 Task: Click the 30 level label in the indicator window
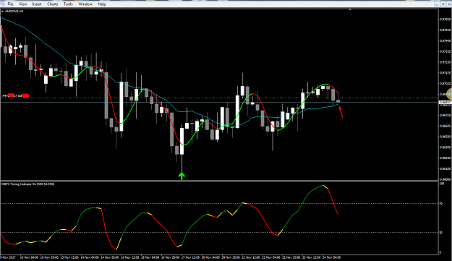coord(440,233)
